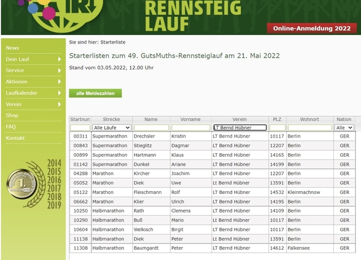Select start number 00311 cell
Viewport: 361px width, 260px height.
(x=80, y=136)
